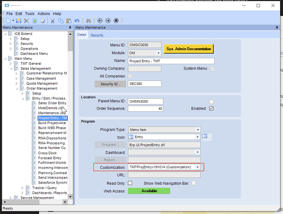This screenshot has width=283, height=214.
Task: Open the Help menu
Action: tap(57, 14)
